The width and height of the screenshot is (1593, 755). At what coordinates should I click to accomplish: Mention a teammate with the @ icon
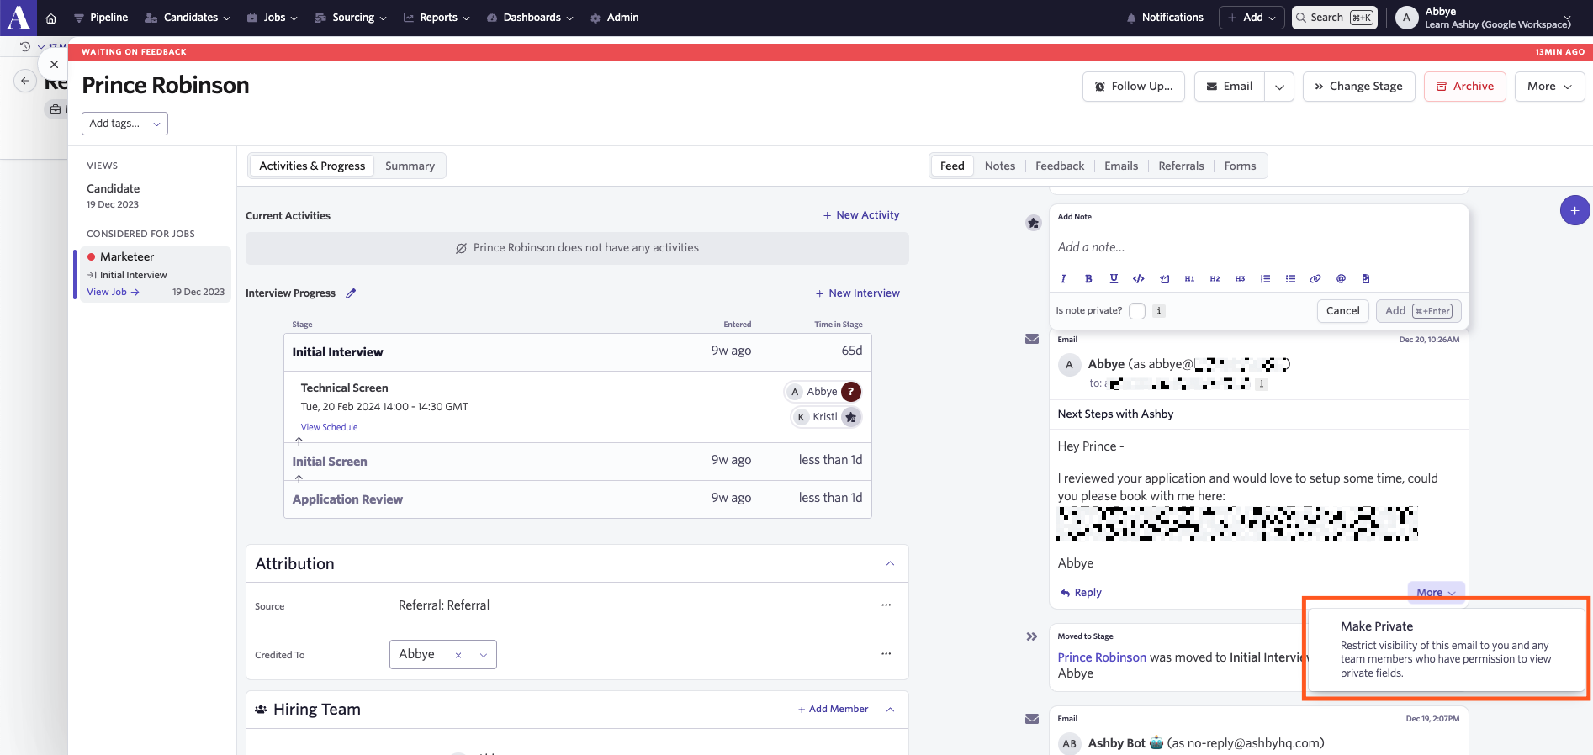pos(1341,279)
